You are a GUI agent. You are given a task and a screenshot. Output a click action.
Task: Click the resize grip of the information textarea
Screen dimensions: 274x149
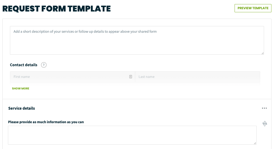click(255, 143)
